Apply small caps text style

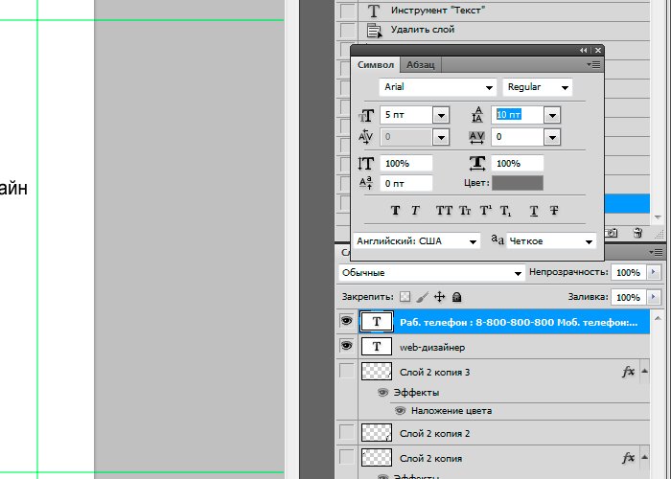465,210
